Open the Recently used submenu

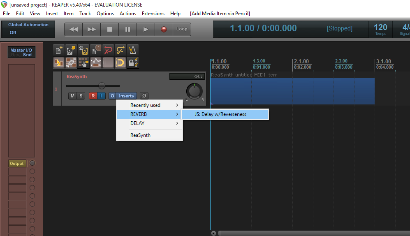(x=150, y=105)
